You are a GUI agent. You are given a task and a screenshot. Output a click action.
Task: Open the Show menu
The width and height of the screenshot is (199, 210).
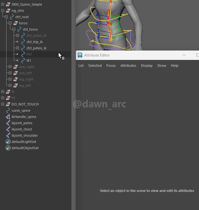[x=162, y=66]
